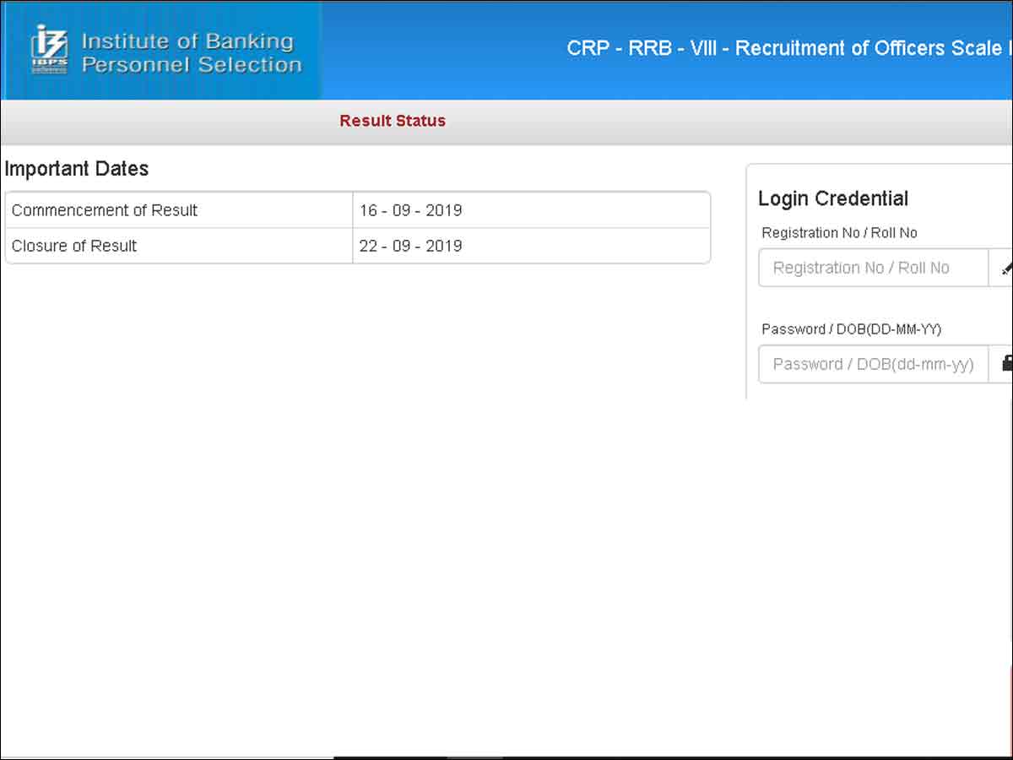Click the Password / DOB(DD-MM-YY) label above field
Screen dimensions: 1013x760
(x=851, y=329)
